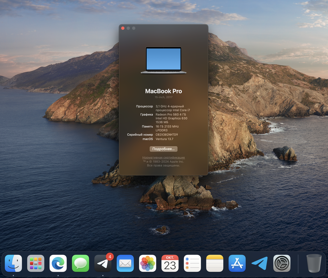Screen dimensions: 328x278
Task: Open the Trash in the Dock
Action: pyautogui.click(x=314, y=263)
